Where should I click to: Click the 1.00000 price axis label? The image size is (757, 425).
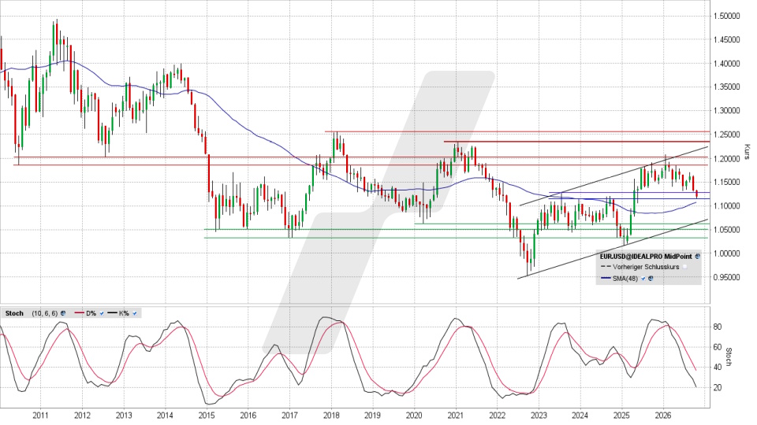tap(726, 253)
